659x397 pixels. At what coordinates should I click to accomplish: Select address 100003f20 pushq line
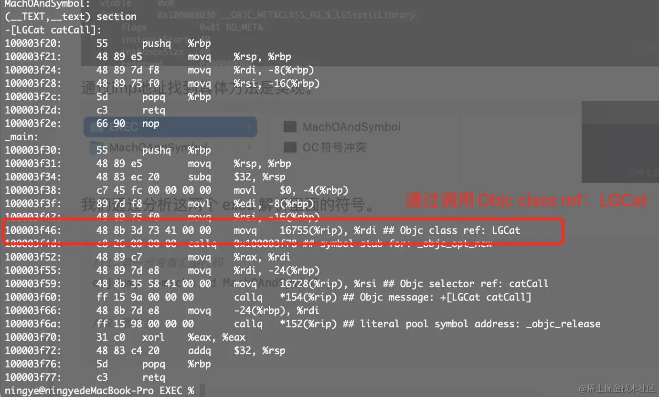(x=108, y=43)
